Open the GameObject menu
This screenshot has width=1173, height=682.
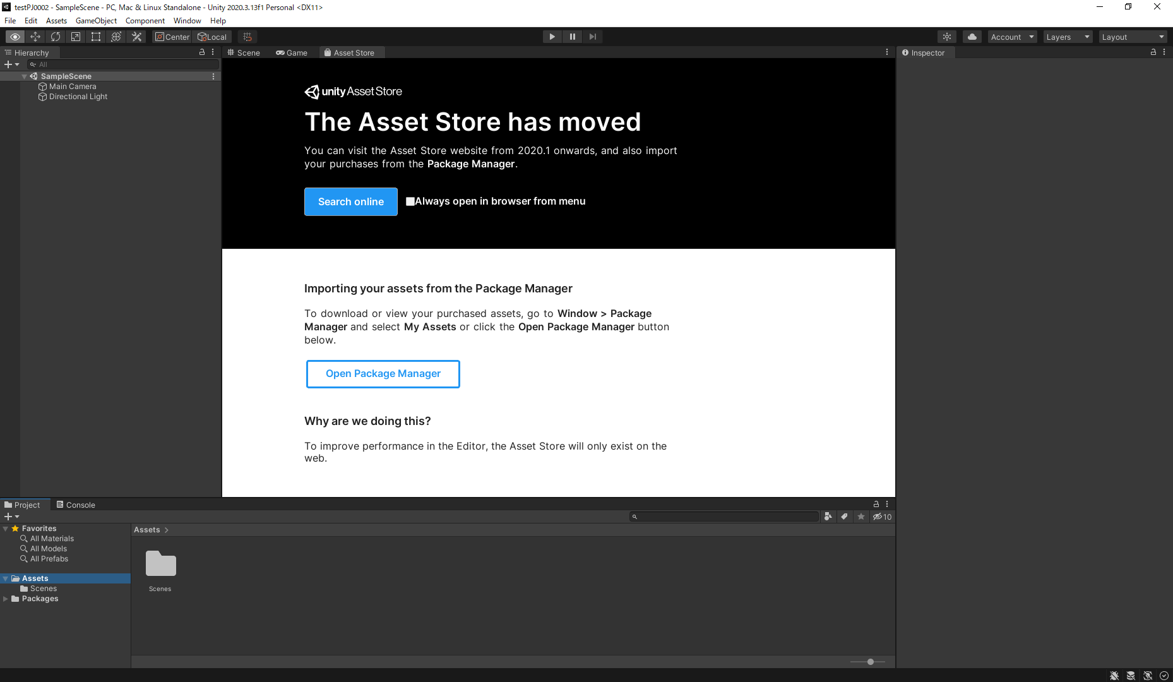[96, 21]
